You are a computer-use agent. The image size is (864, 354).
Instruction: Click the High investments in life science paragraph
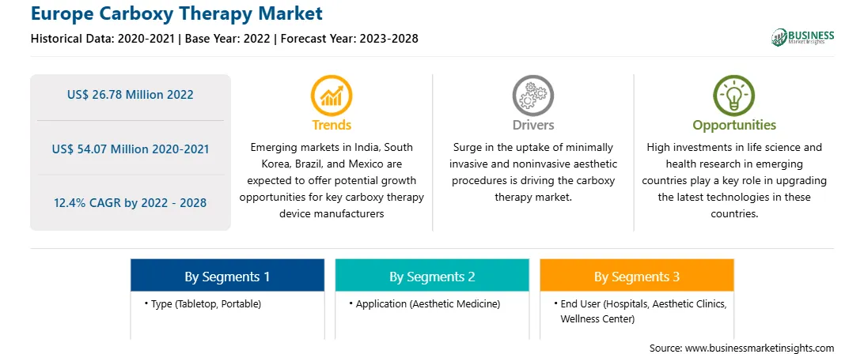(734, 181)
